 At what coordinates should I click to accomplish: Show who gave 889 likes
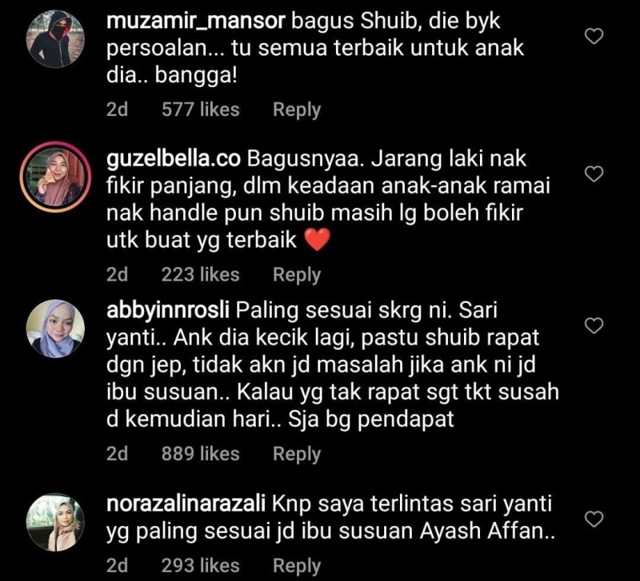pos(201,454)
